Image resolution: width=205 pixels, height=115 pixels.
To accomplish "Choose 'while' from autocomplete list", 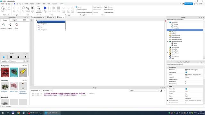I will 51,22.
